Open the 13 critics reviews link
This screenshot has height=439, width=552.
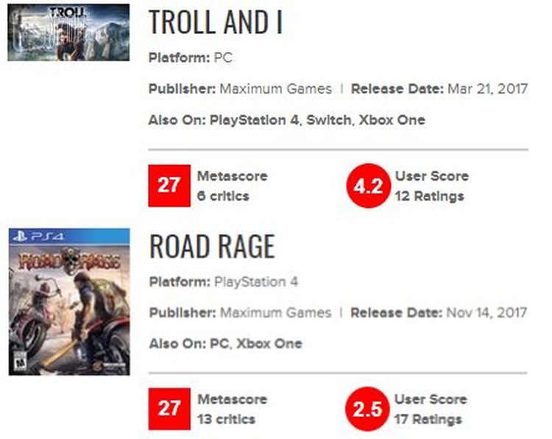click(x=226, y=419)
